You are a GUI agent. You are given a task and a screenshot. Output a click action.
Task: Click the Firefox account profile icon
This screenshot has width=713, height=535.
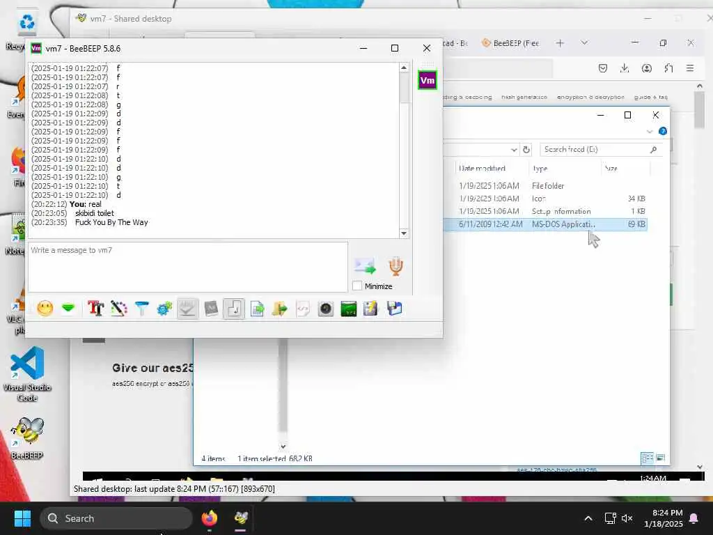647,68
